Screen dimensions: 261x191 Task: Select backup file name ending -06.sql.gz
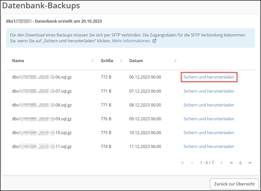click(x=42, y=77)
